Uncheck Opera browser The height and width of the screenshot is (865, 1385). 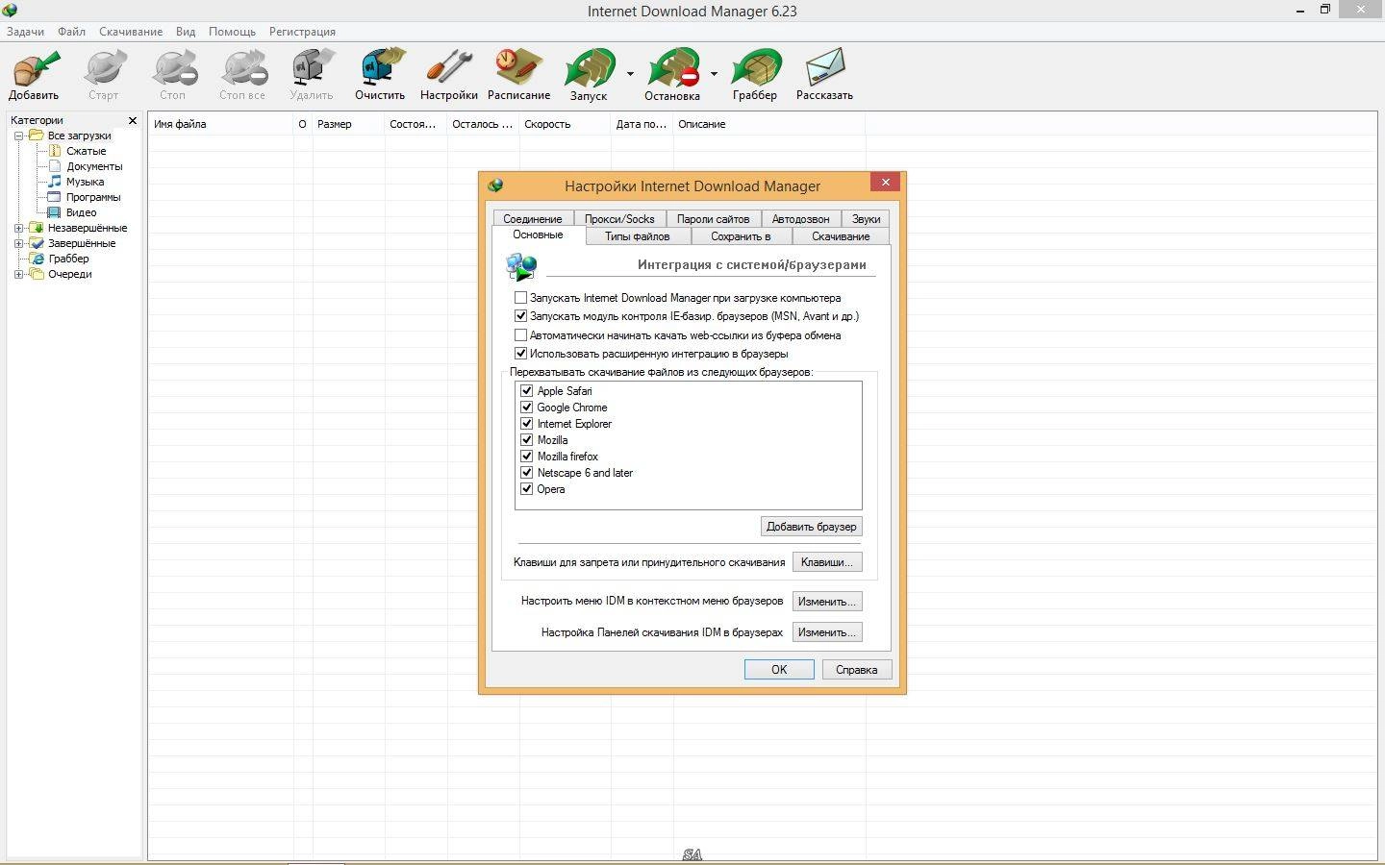coord(526,489)
